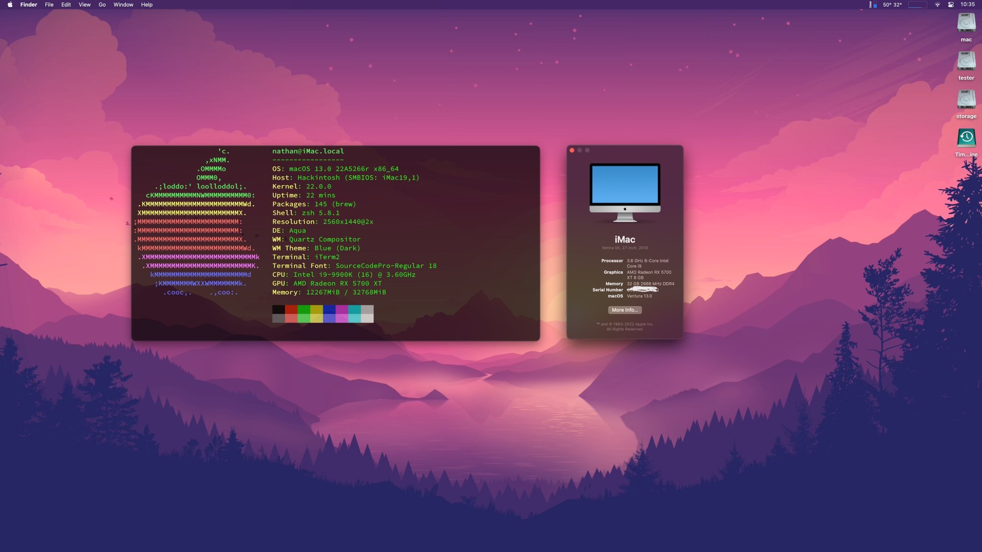The width and height of the screenshot is (982, 552).
Task: Open the File menu
Action: tap(49, 4)
